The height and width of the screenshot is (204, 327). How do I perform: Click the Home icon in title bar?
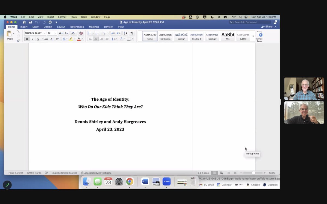coord(24,22)
